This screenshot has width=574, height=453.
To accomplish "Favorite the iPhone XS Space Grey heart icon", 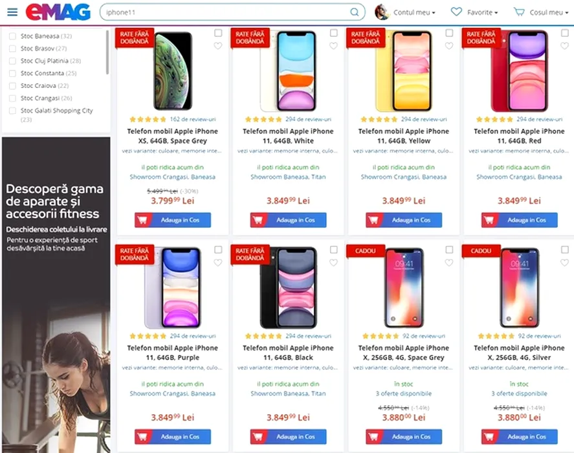I will click(218, 46).
